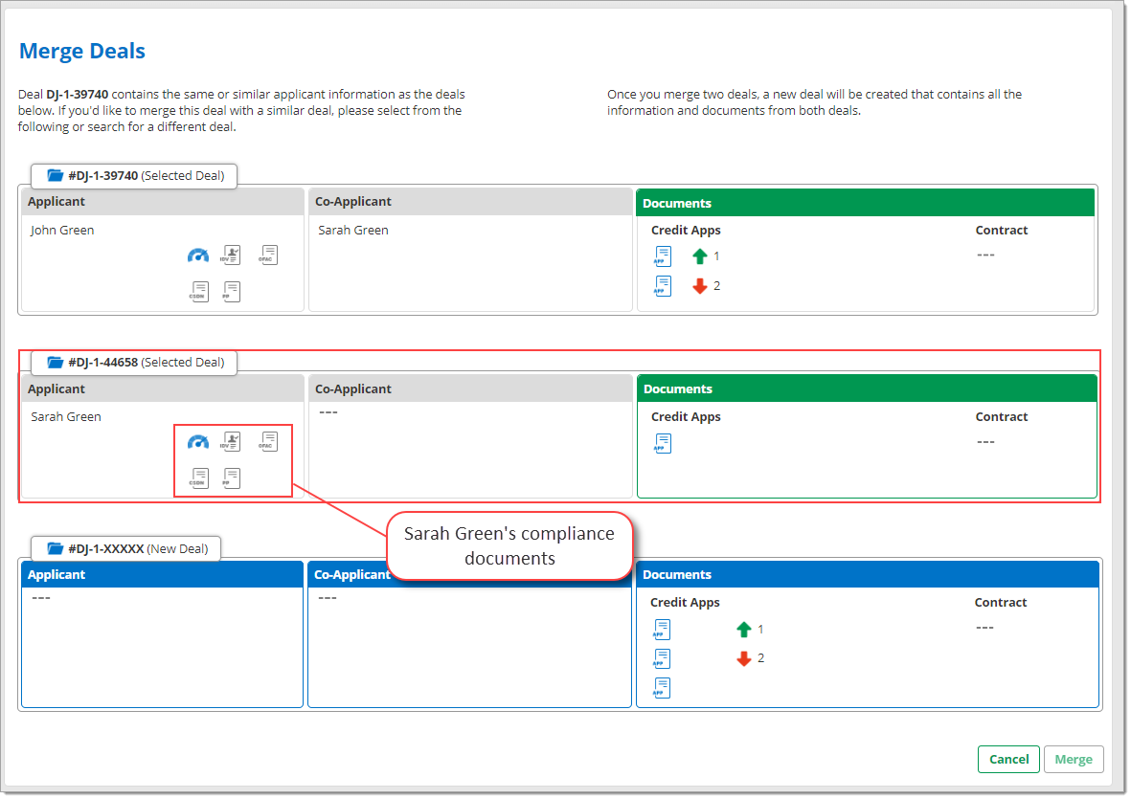Open credit app 2 document in DJ-1-39740
Screen dimensions: 1131x799
[662, 286]
